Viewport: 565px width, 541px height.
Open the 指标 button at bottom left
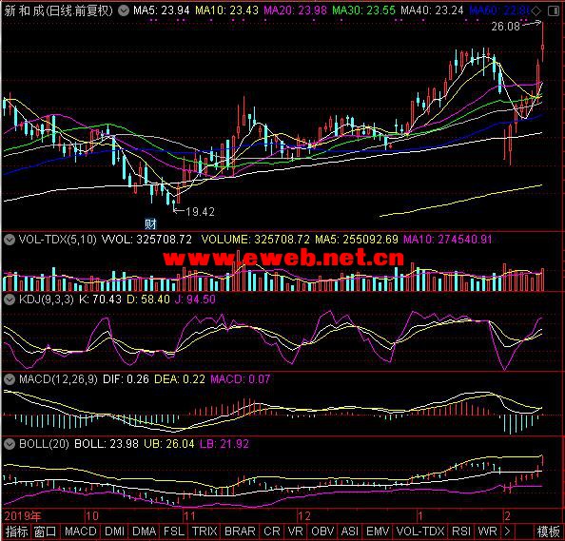(16, 531)
